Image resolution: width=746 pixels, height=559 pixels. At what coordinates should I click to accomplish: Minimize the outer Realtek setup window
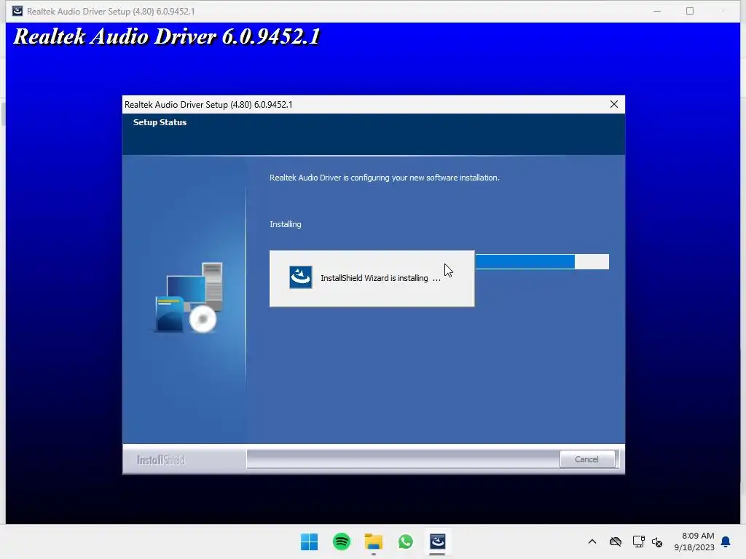click(657, 11)
